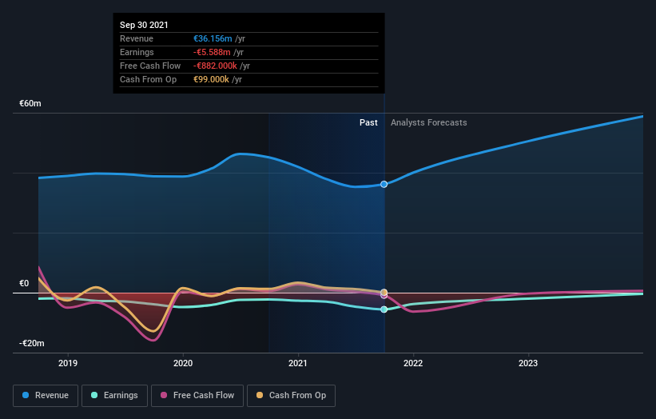Image resolution: width=656 pixels, height=419 pixels.
Task: Select the Earnings data point marker on teal line
Action: [384, 309]
